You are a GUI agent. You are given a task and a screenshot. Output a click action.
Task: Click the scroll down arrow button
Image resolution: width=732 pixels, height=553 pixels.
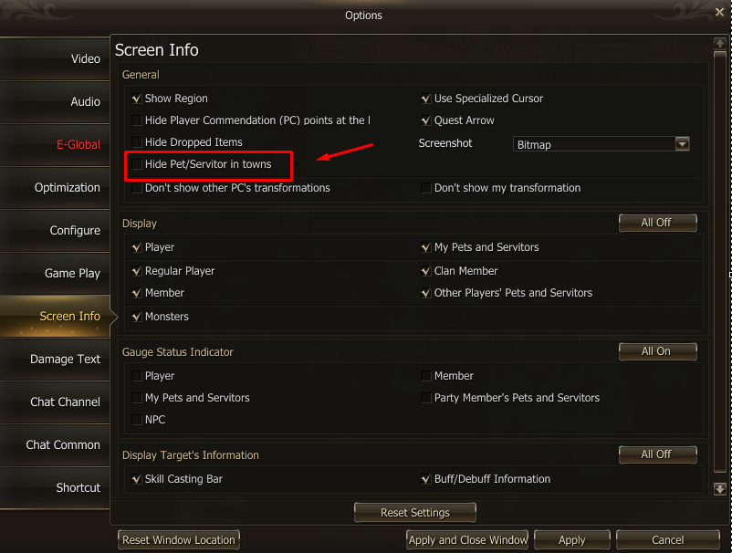click(x=720, y=489)
